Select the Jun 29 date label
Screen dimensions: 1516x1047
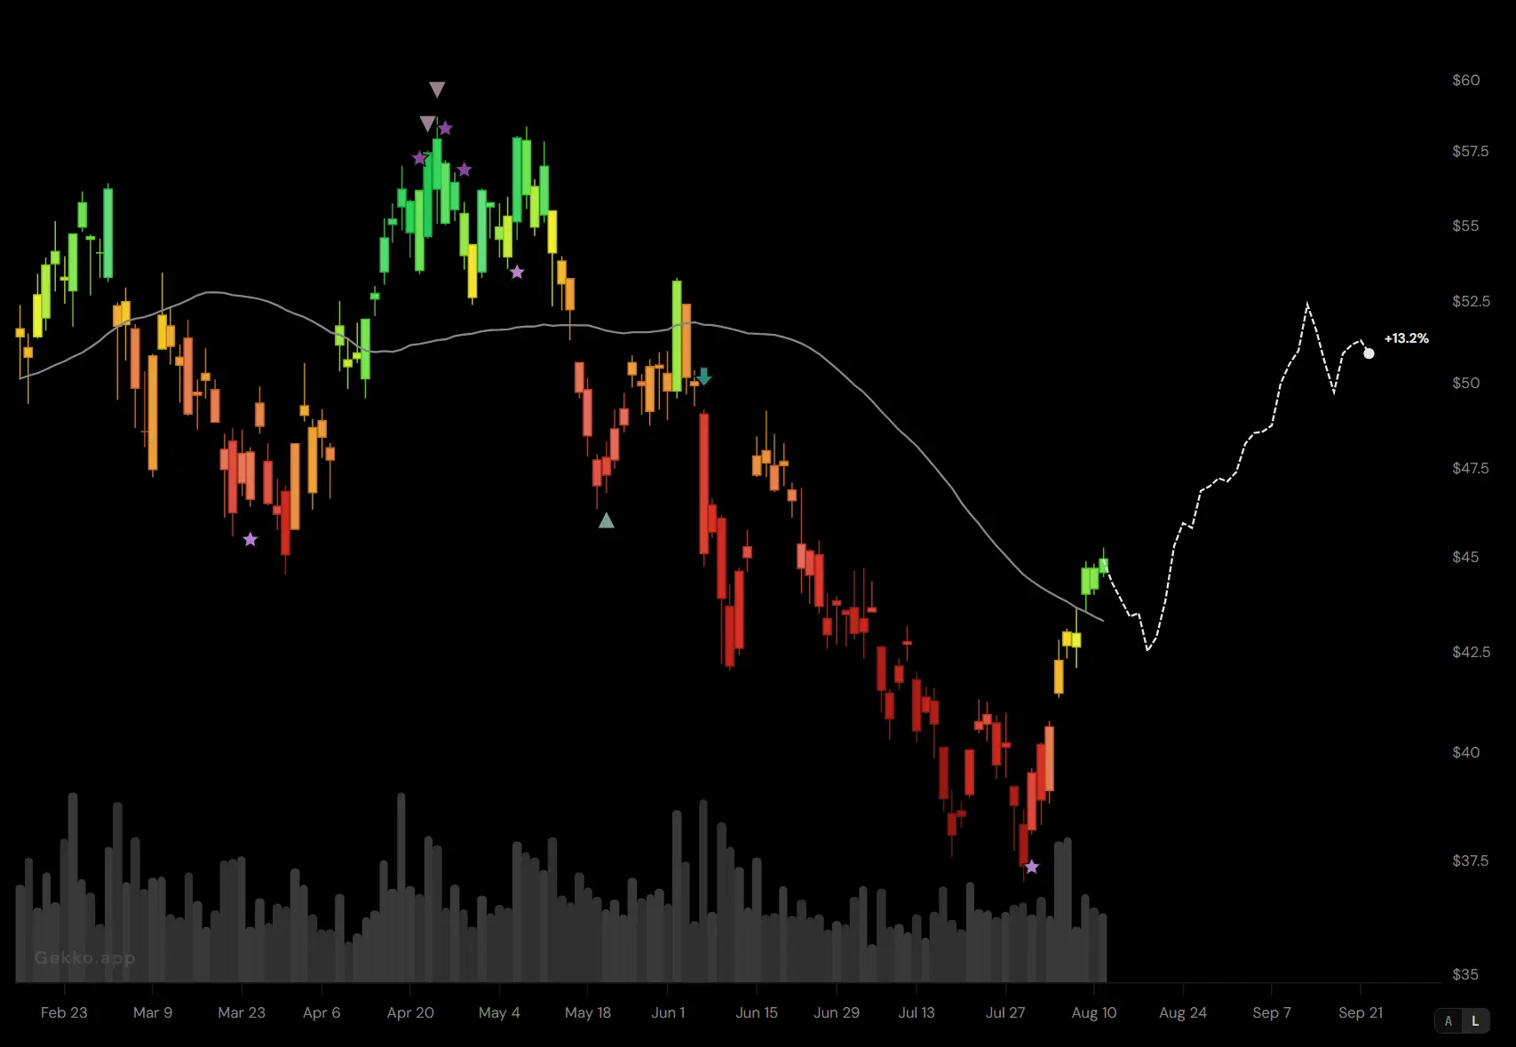pyautogui.click(x=837, y=1012)
